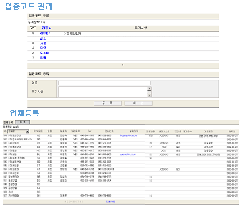Click the company name in row 143

click(14, 136)
